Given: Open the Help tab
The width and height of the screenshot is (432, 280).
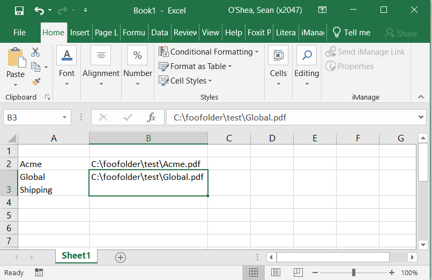Looking at the screenshot, I should [x=233, y=33].
